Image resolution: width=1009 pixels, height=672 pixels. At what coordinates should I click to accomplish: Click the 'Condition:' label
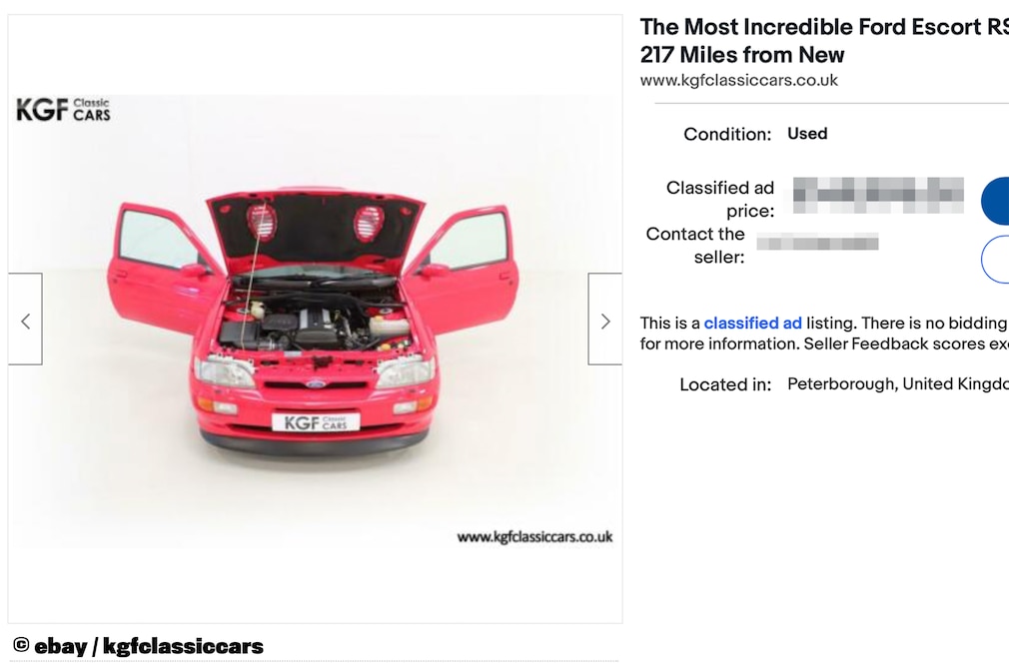[727, 135]
